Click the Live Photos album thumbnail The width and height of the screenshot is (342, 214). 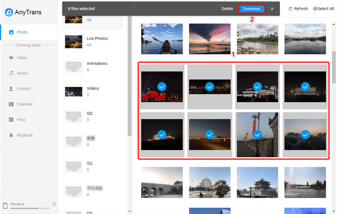point(74,42)
